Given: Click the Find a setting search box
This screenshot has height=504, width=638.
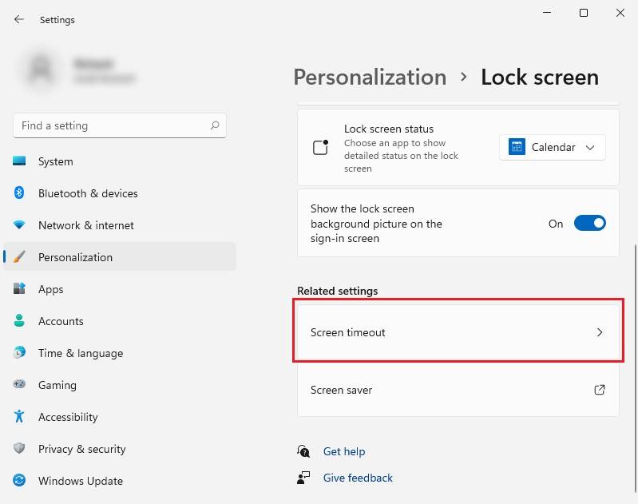Looking at the screenshot, I should (x=112, y=125).
